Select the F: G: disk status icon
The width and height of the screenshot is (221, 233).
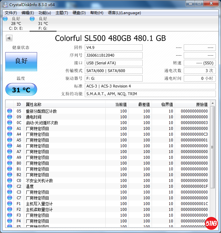point(32,19)
